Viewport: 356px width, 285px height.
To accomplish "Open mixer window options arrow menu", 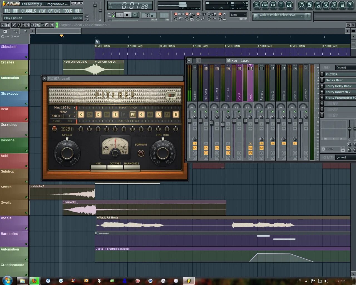I will pos(189,61).
